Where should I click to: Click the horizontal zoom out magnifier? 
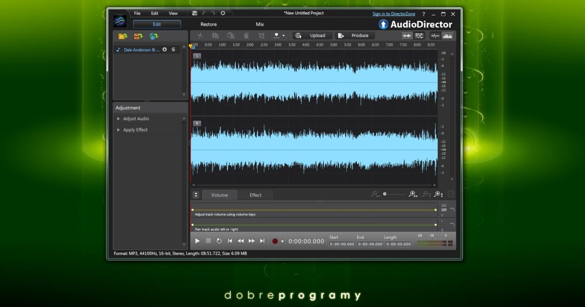tap(375, 194)
